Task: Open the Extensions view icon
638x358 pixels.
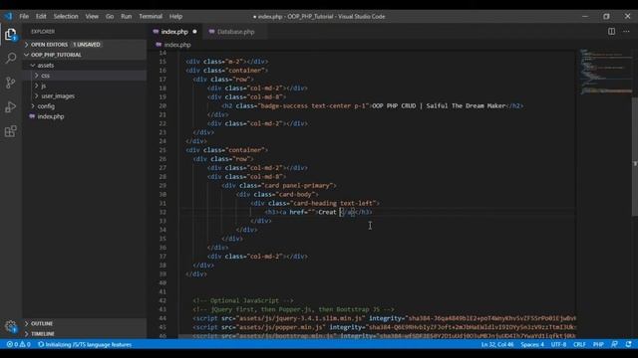Action: (x=11, y=131)
